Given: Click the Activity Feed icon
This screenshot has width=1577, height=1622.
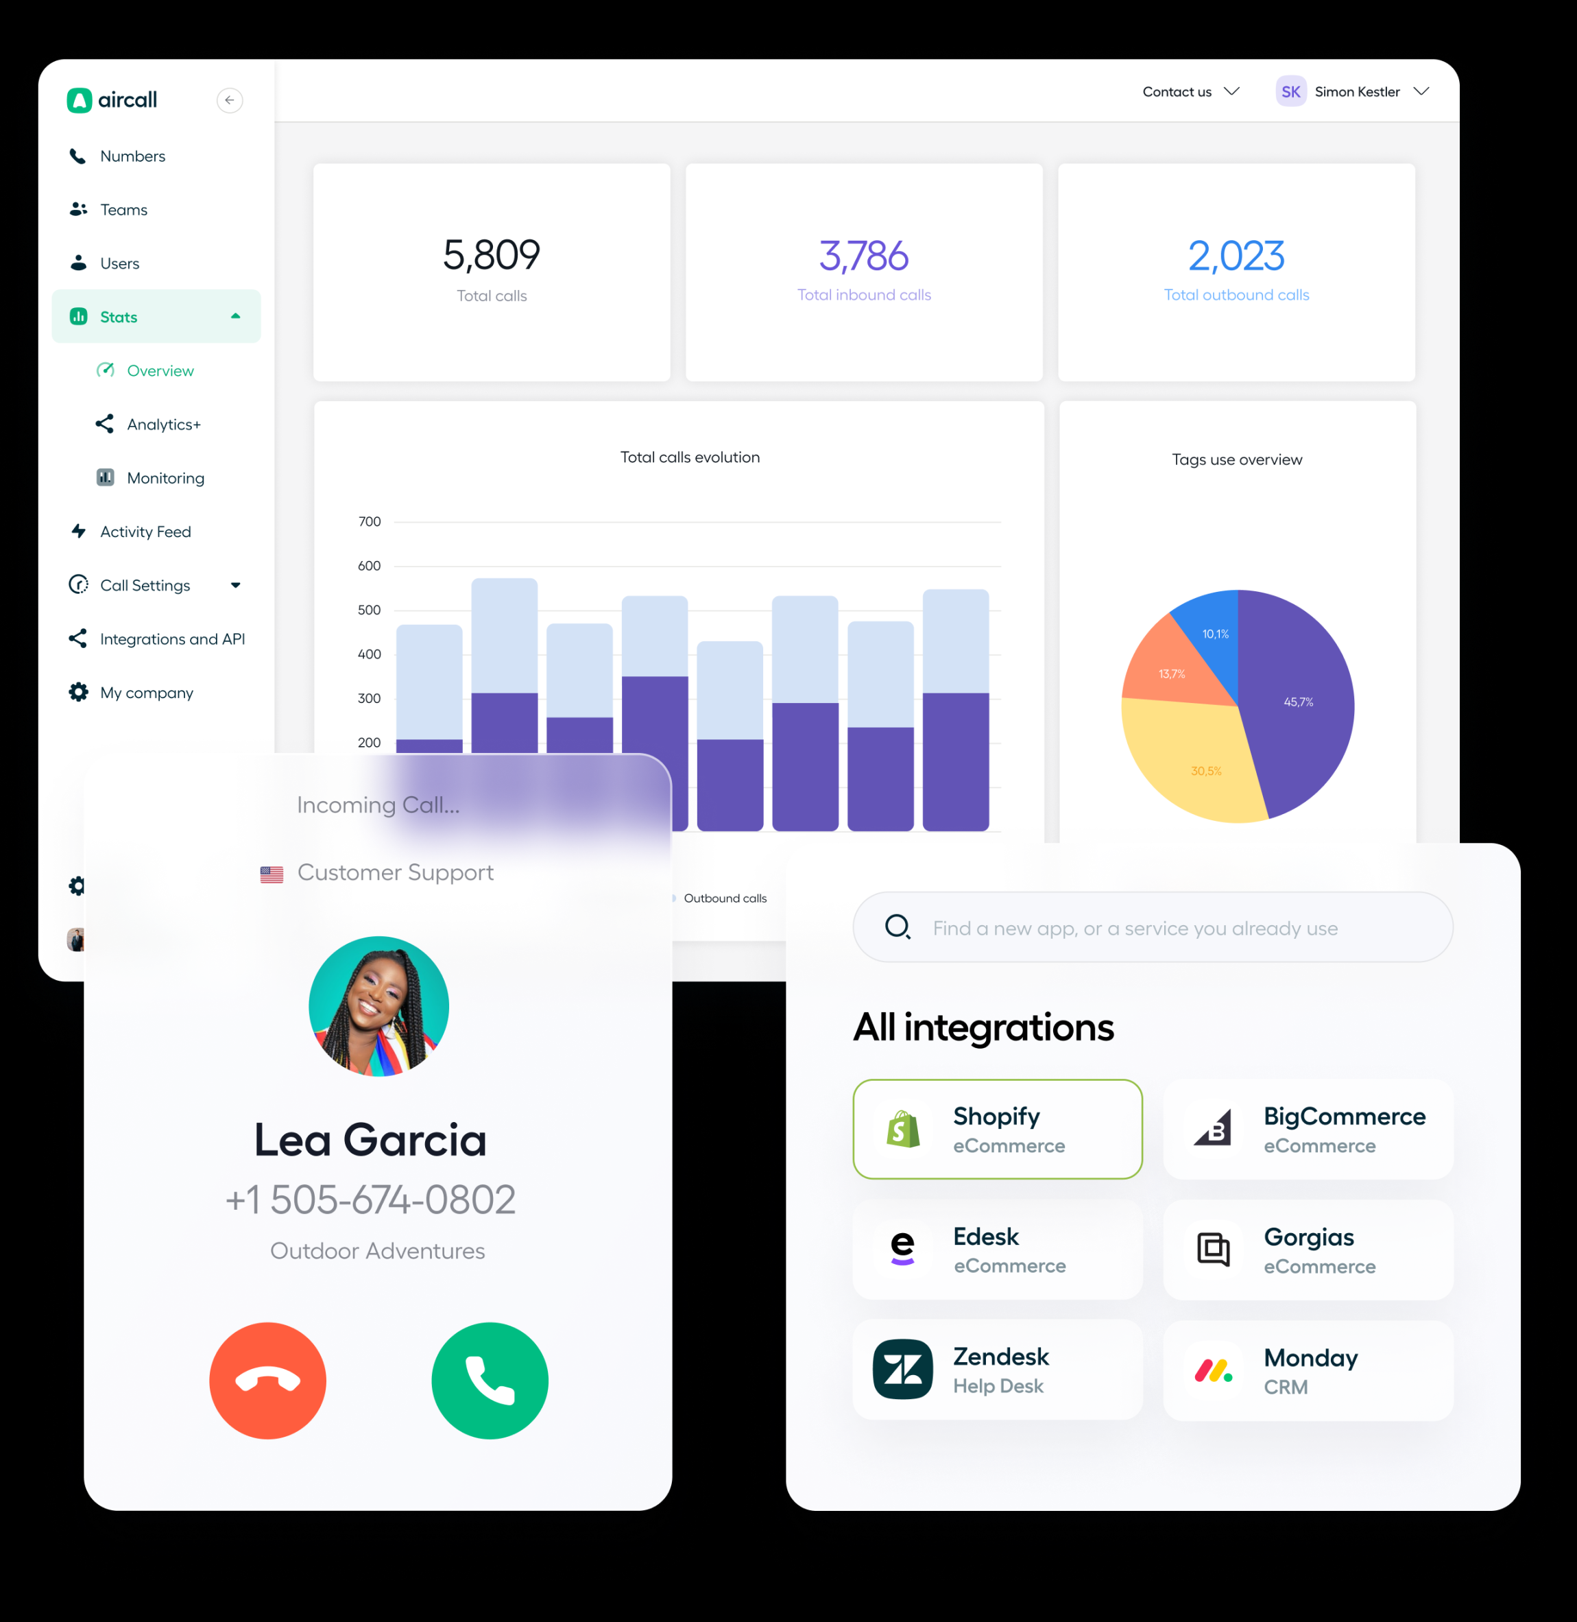Looking at the screenshot, I should click(77, 532).
